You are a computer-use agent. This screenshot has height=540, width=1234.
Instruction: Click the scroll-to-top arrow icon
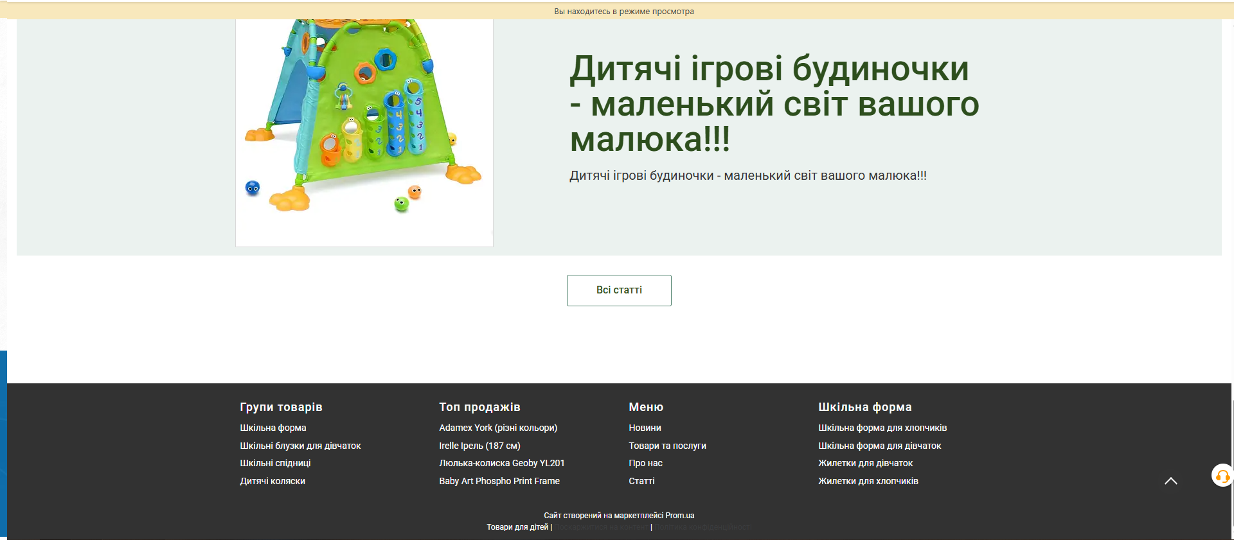tap(1170, 481)
